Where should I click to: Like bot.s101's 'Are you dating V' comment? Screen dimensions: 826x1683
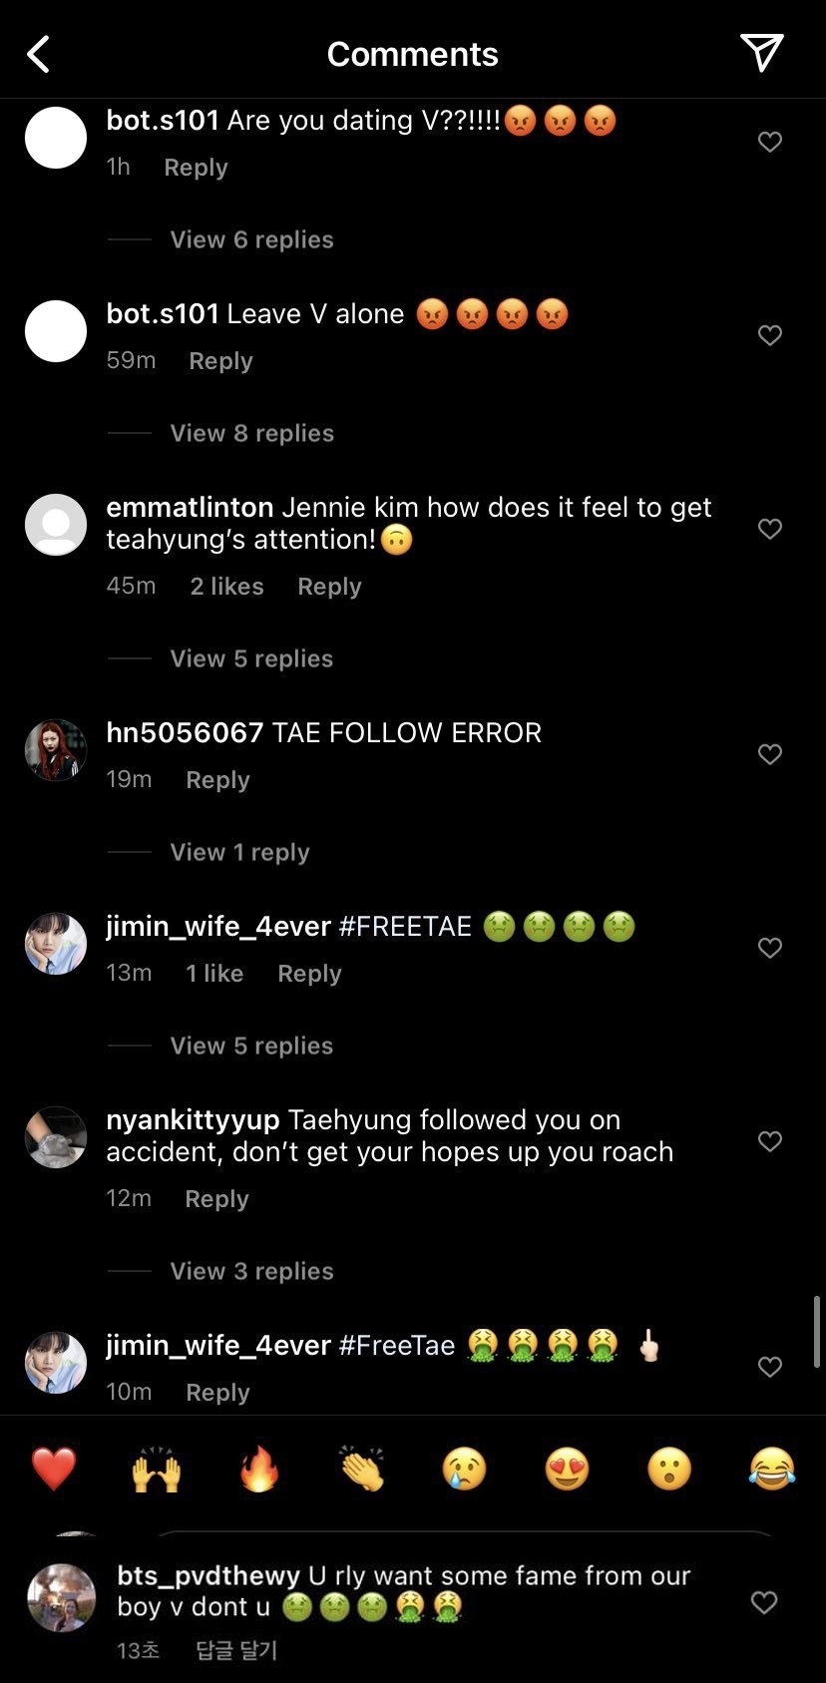click(x=770, y=142)
